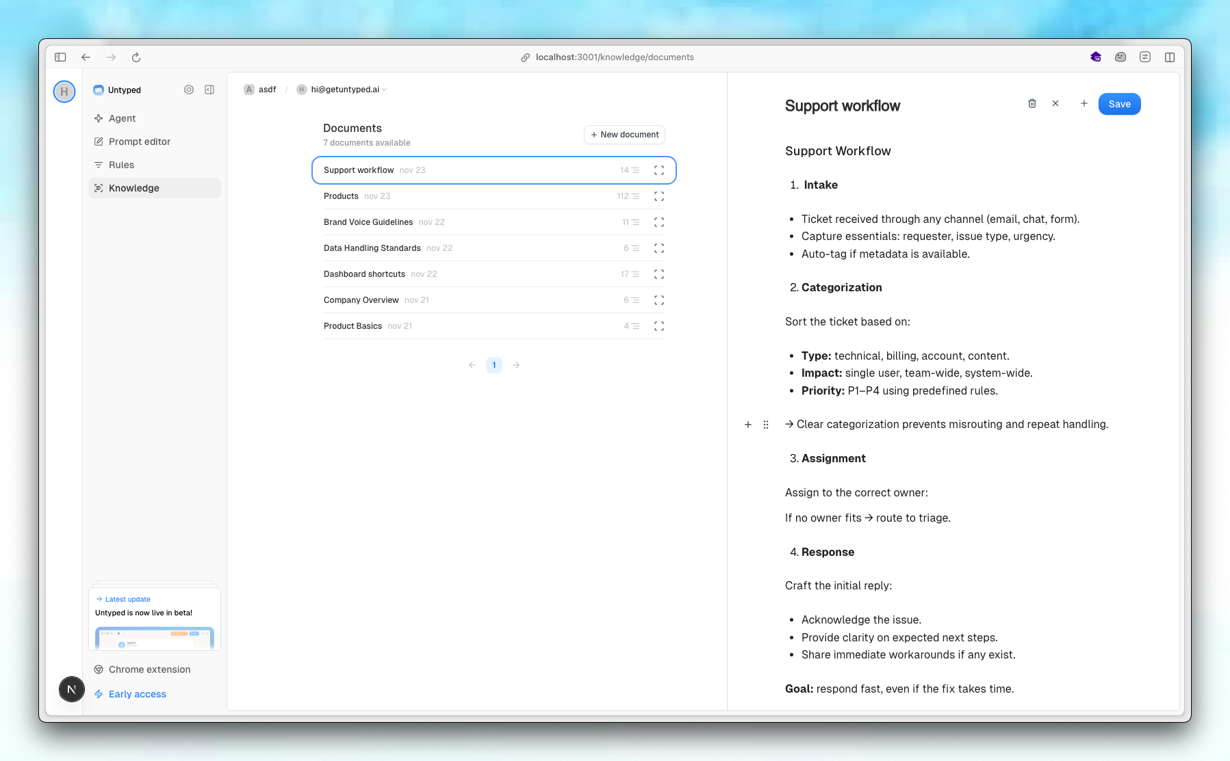This screenshot has width=1230, height=761.
Task: Open Dashboard shortcuts in fullscreen view
Action: [x=658, y=273]
